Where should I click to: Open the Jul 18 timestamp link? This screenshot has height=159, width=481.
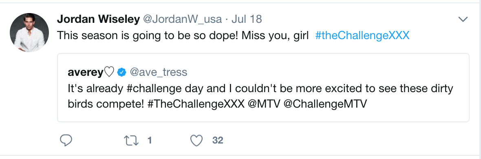pos(247,19)
